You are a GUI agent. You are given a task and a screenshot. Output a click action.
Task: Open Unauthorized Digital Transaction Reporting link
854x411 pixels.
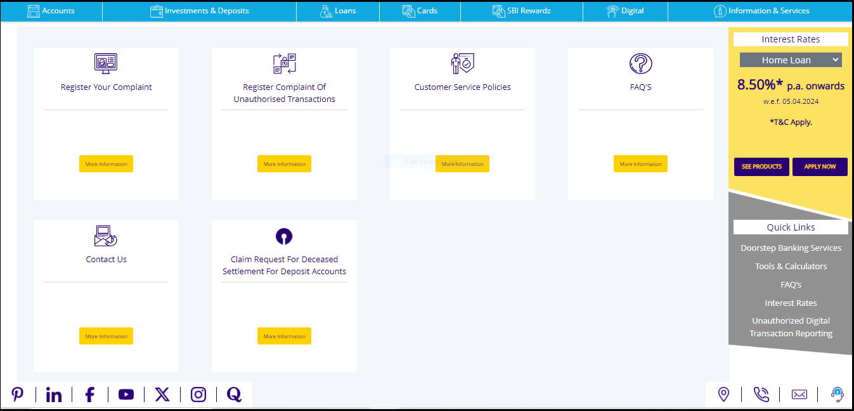(x=791, y=327)
